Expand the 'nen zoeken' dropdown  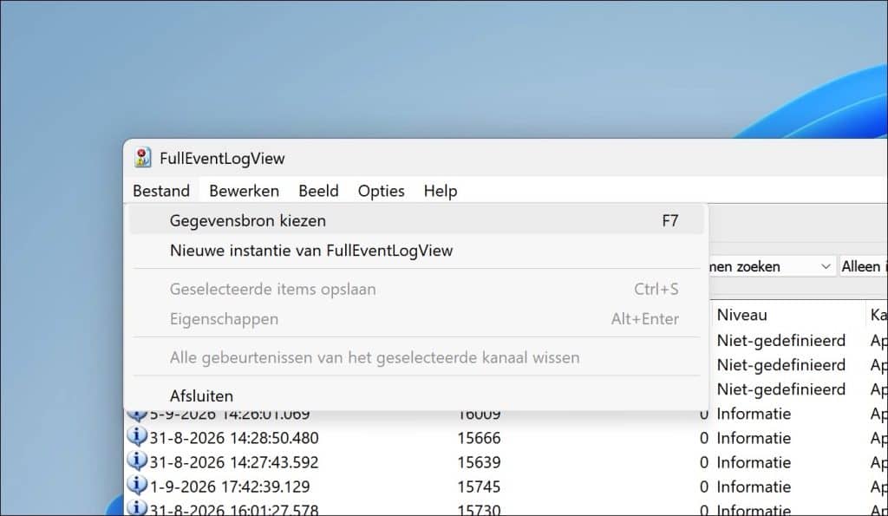point(826,266)
